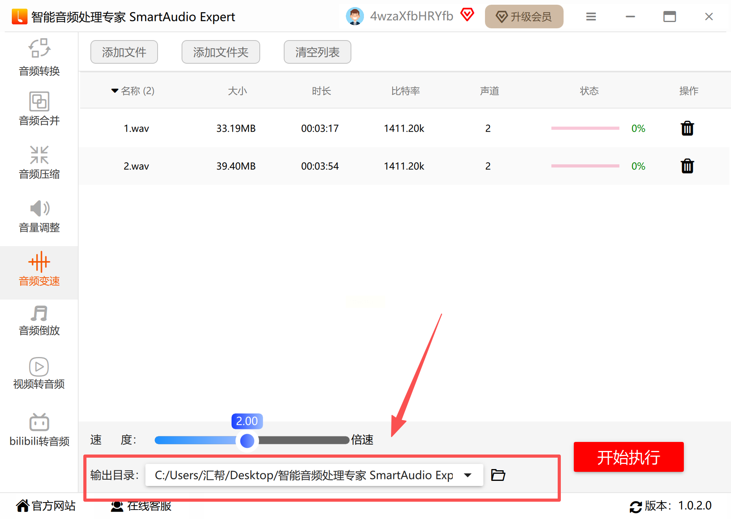Click the 2.00 speed value label
The height and width of the screenshot is (519, 731).
(x=247, y=421)
